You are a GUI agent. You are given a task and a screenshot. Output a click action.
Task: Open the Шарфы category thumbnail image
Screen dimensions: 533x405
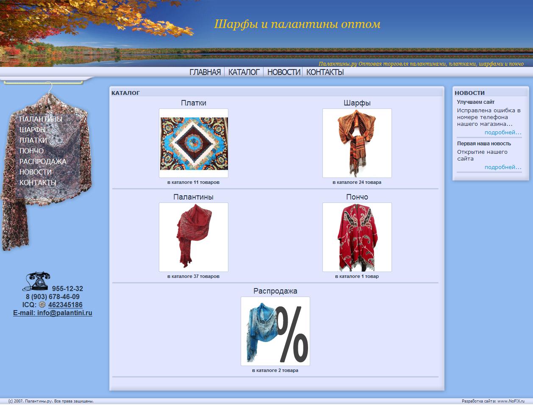tap(357, 143)
